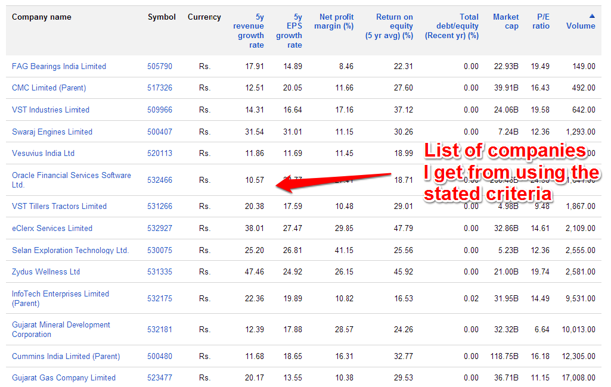Open Vesuvius India Ltd link
The width and height of the screenshot is (611, 387).
tap(44, 153)
